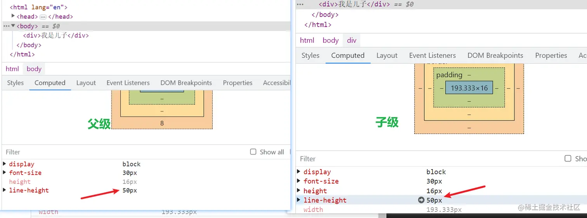Click three-dot actions icon beside left body row
This screenshot has height=218, width=587.
[x=6, y=26]
